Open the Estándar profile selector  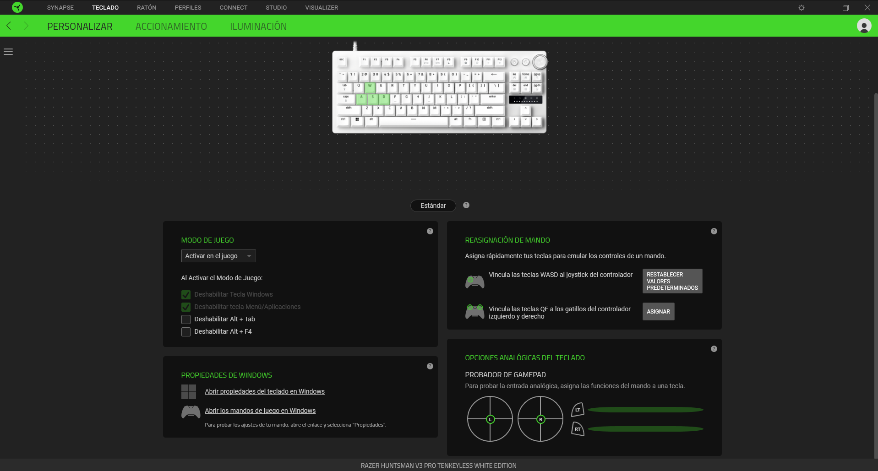[433, 206]
